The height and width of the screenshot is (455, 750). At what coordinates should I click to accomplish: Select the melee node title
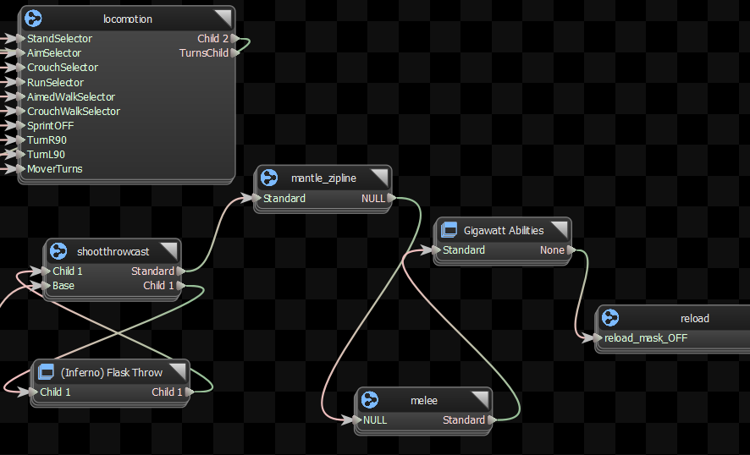424,401
